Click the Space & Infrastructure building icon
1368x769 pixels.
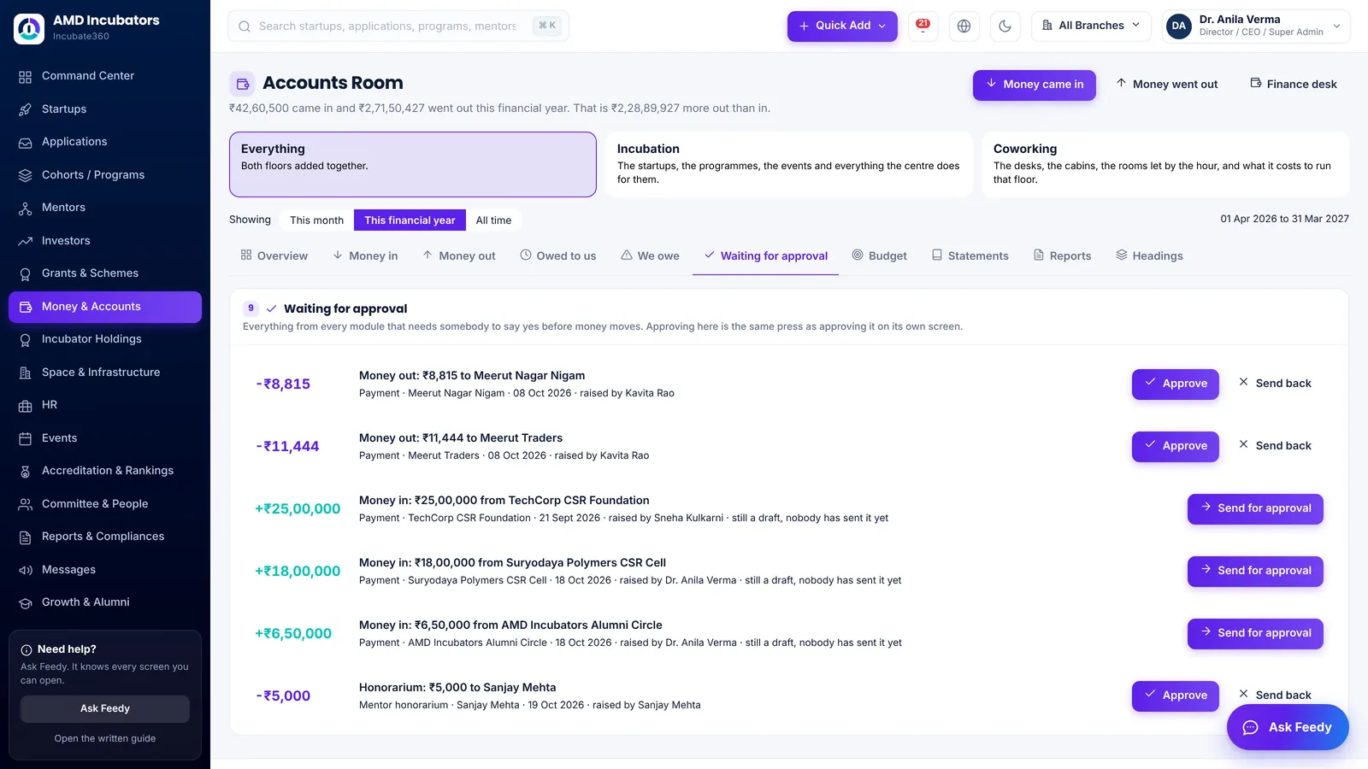click(26, 373)
